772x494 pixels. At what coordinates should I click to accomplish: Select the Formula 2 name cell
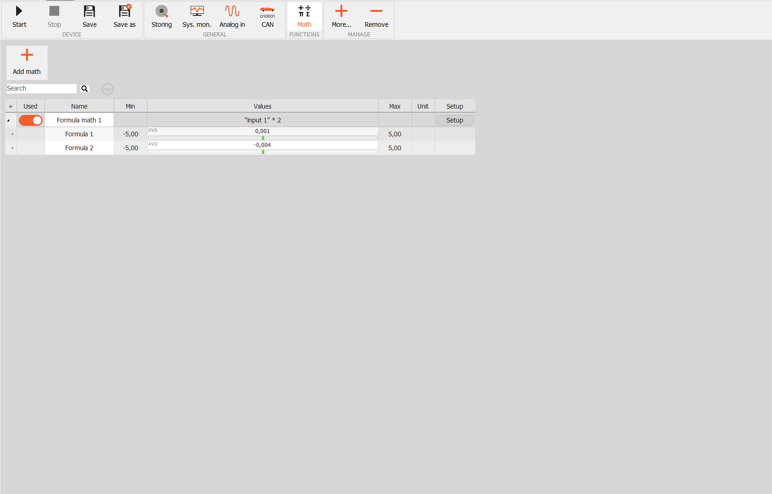[x=79, y=148]
